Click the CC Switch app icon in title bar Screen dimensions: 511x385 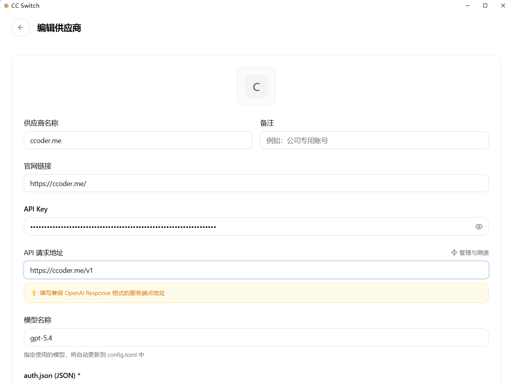(6, 6)
